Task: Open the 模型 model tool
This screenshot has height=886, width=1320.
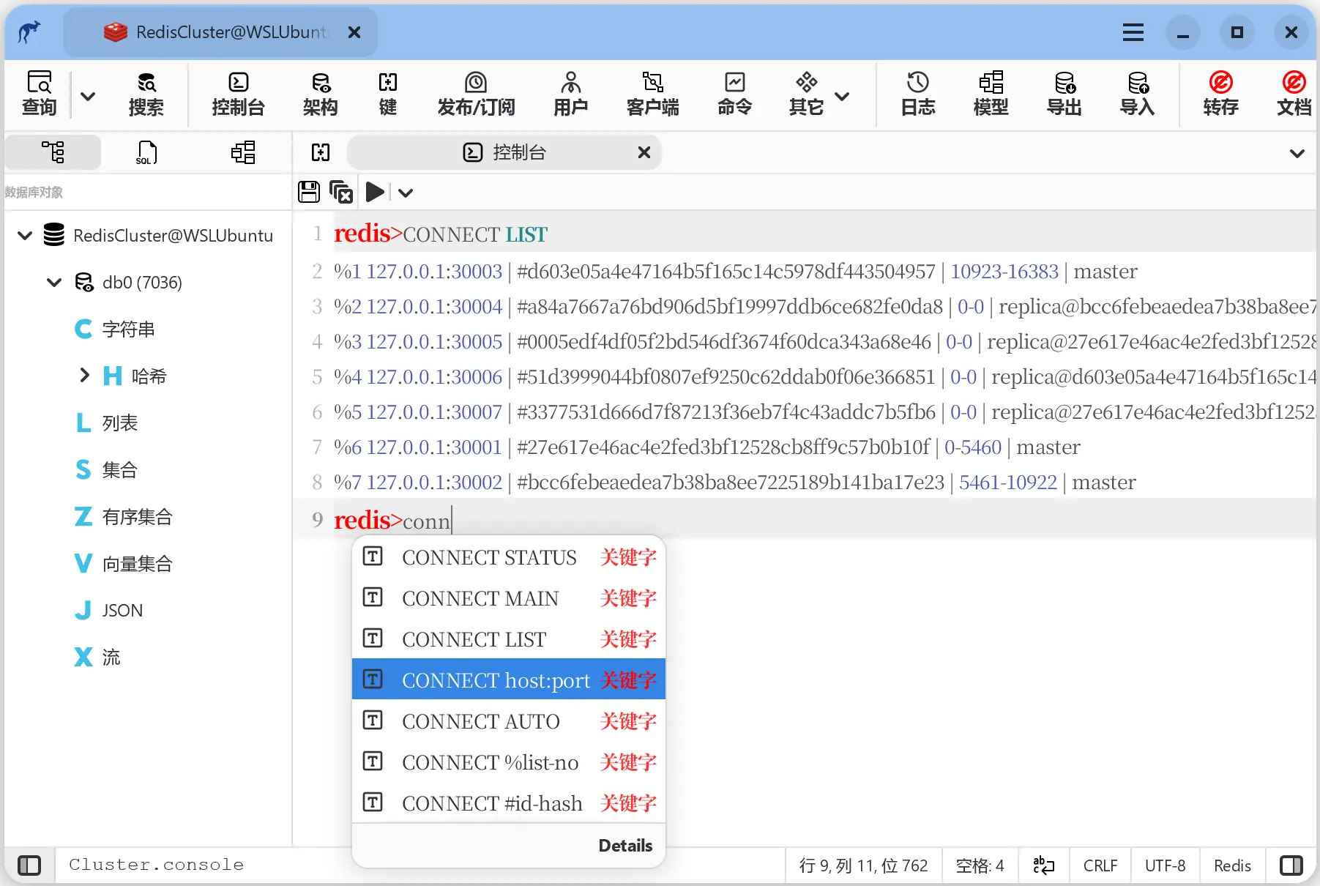Action: coord(991,94)
